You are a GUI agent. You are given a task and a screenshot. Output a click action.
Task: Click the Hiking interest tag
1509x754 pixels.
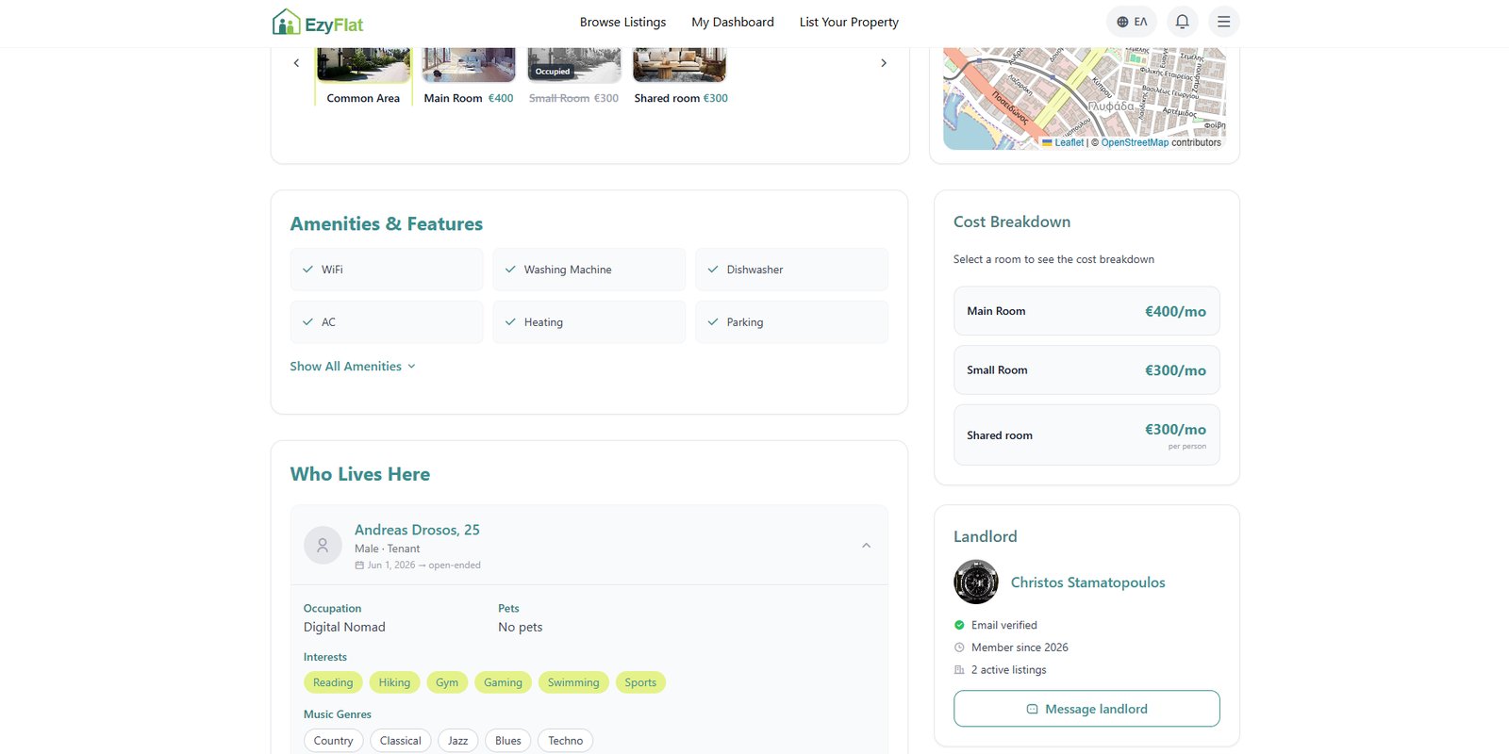click(394, 682)
